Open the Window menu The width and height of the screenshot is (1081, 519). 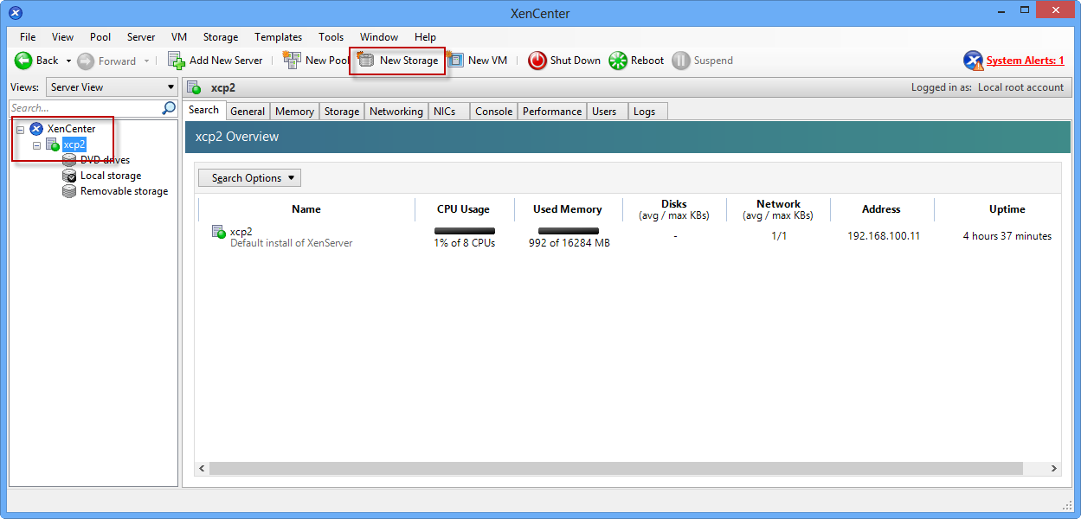point(379,37)
